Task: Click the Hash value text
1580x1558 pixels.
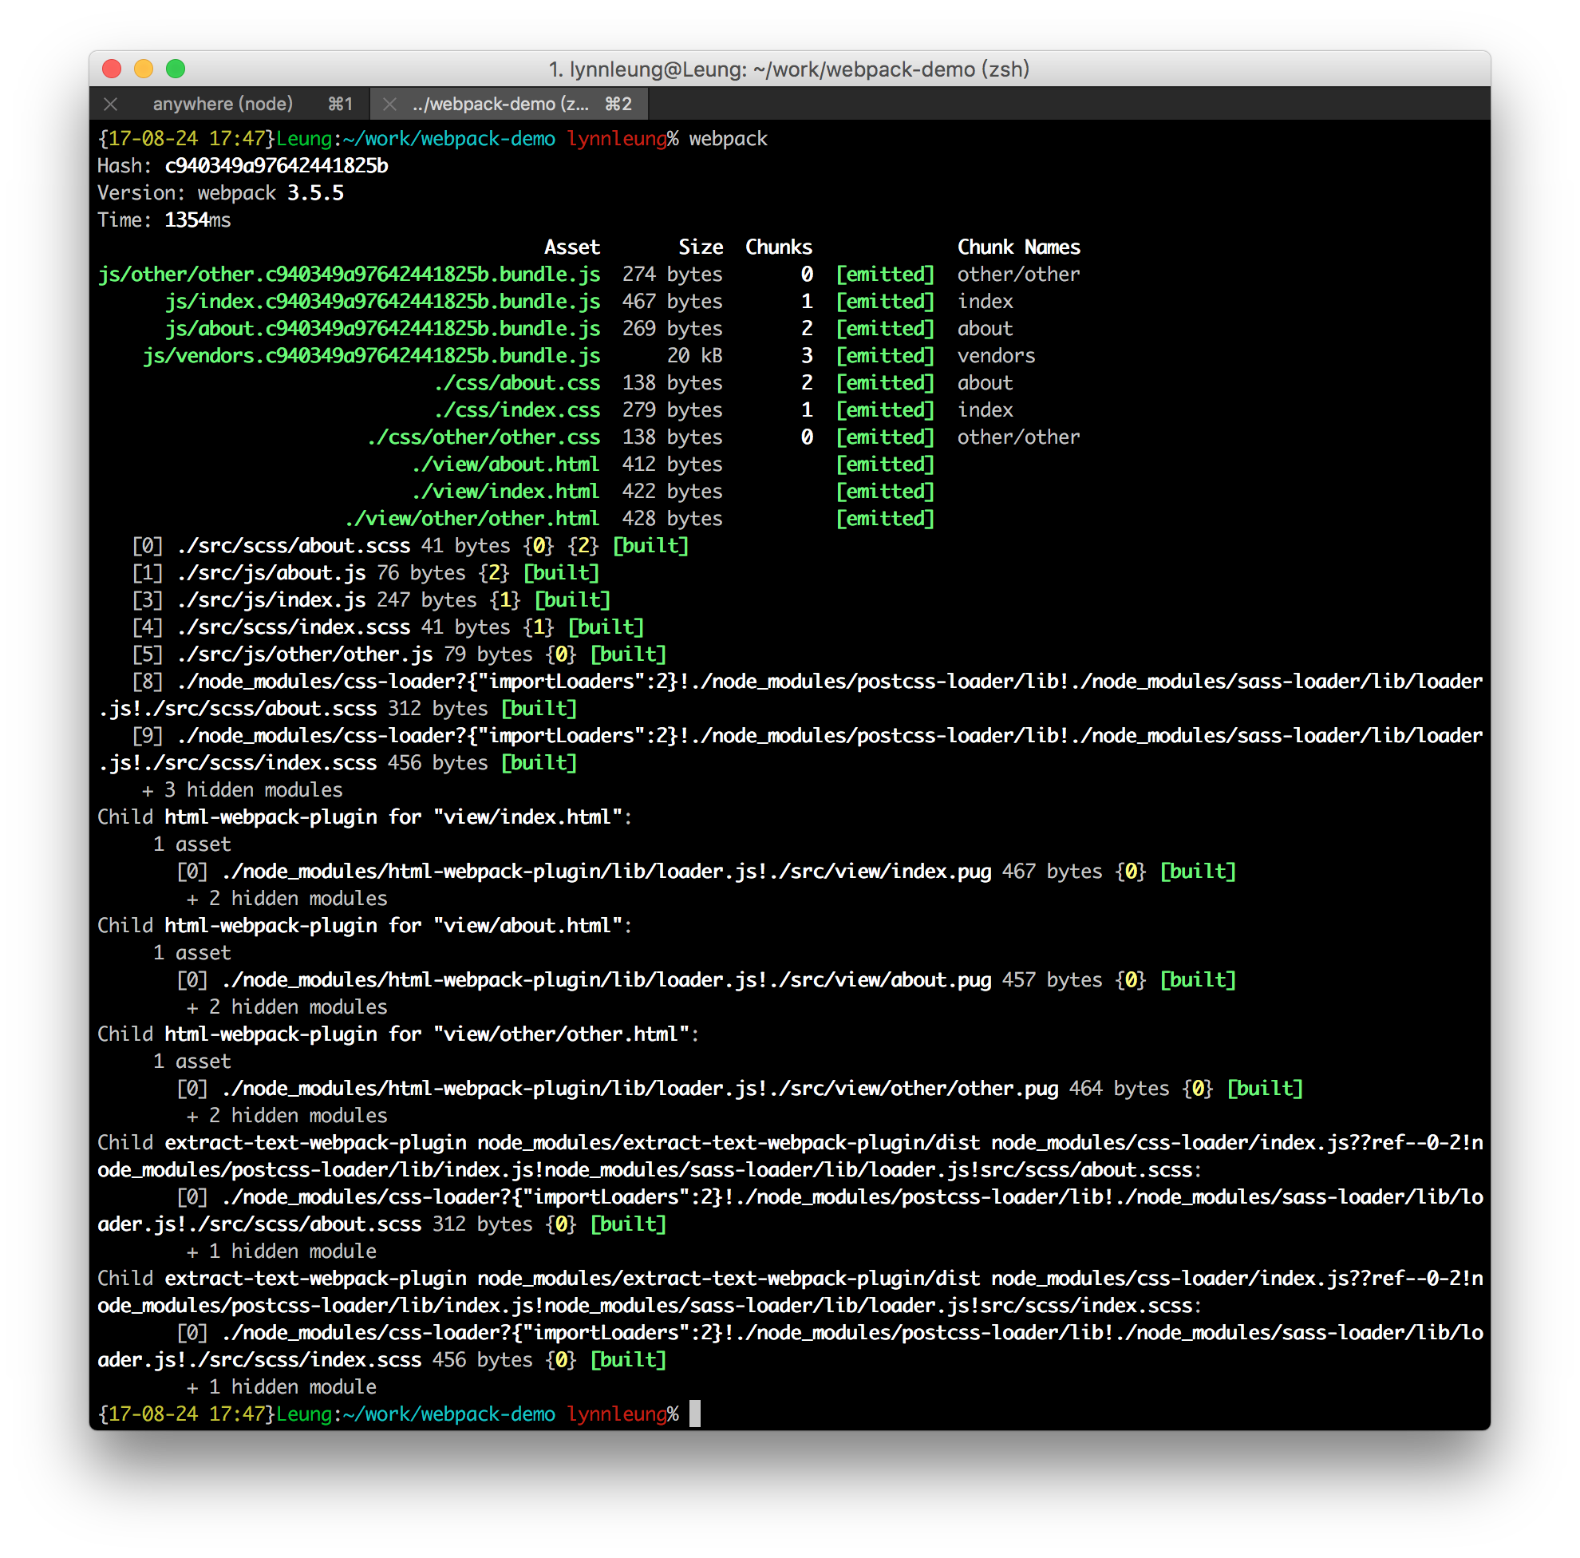Action: coord(276,166)
